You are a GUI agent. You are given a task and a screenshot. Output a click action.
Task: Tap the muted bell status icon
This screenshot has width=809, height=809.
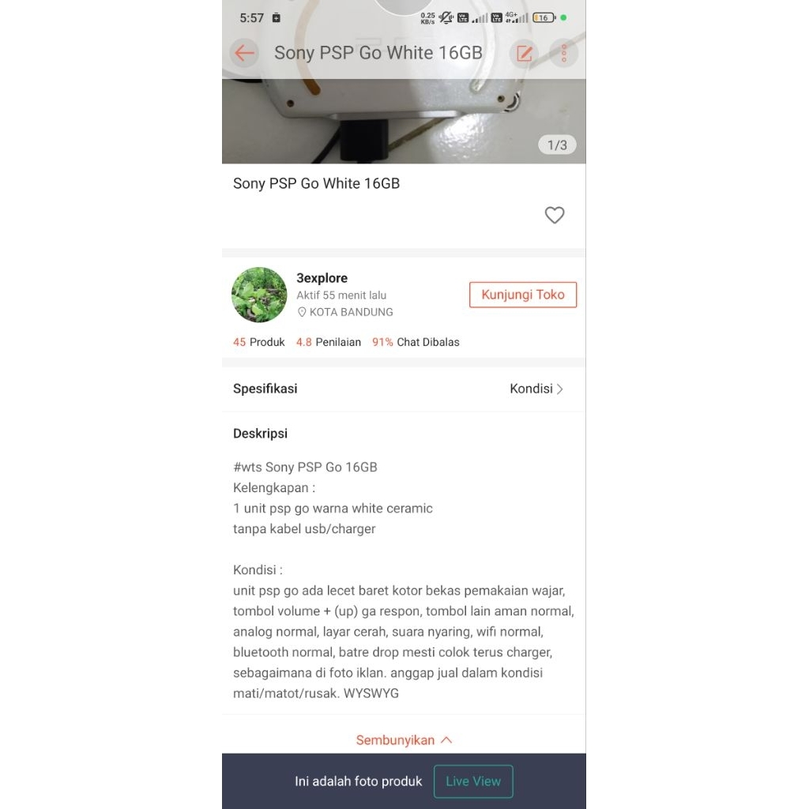point(446,17)
